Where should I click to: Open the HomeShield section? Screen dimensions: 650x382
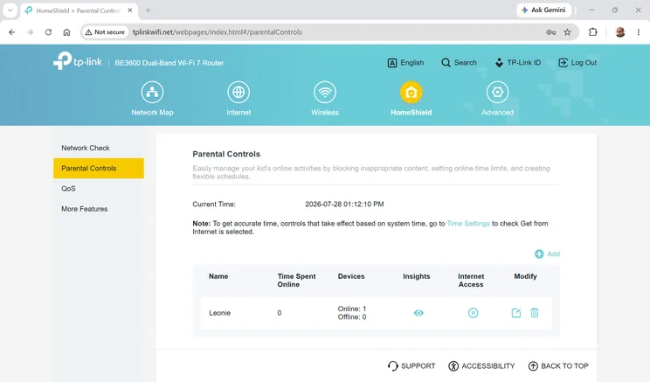coord(411,99)
